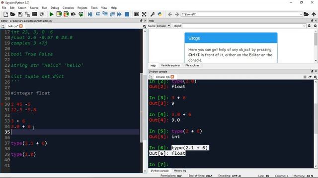Close the hello.py editor tab
This screenshot has height=178, width=318.
[x=21, y=26]
